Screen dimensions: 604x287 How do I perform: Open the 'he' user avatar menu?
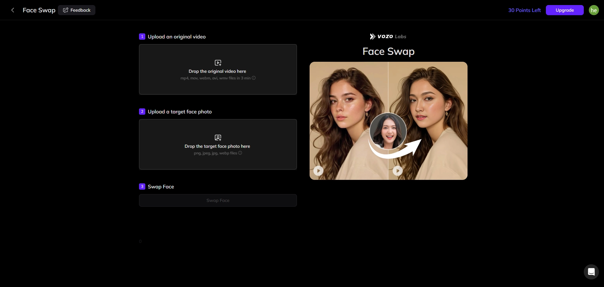[594, 10]
